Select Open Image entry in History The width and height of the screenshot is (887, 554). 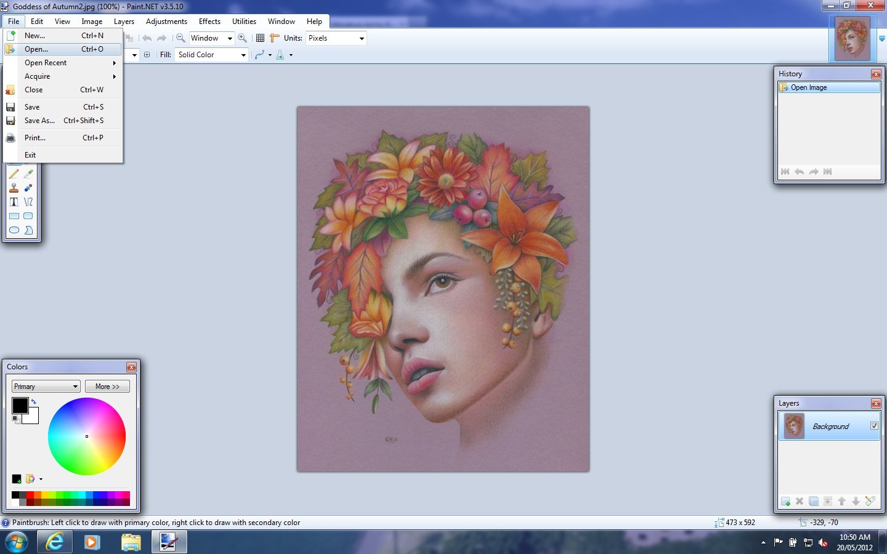(x=809, y=87)
